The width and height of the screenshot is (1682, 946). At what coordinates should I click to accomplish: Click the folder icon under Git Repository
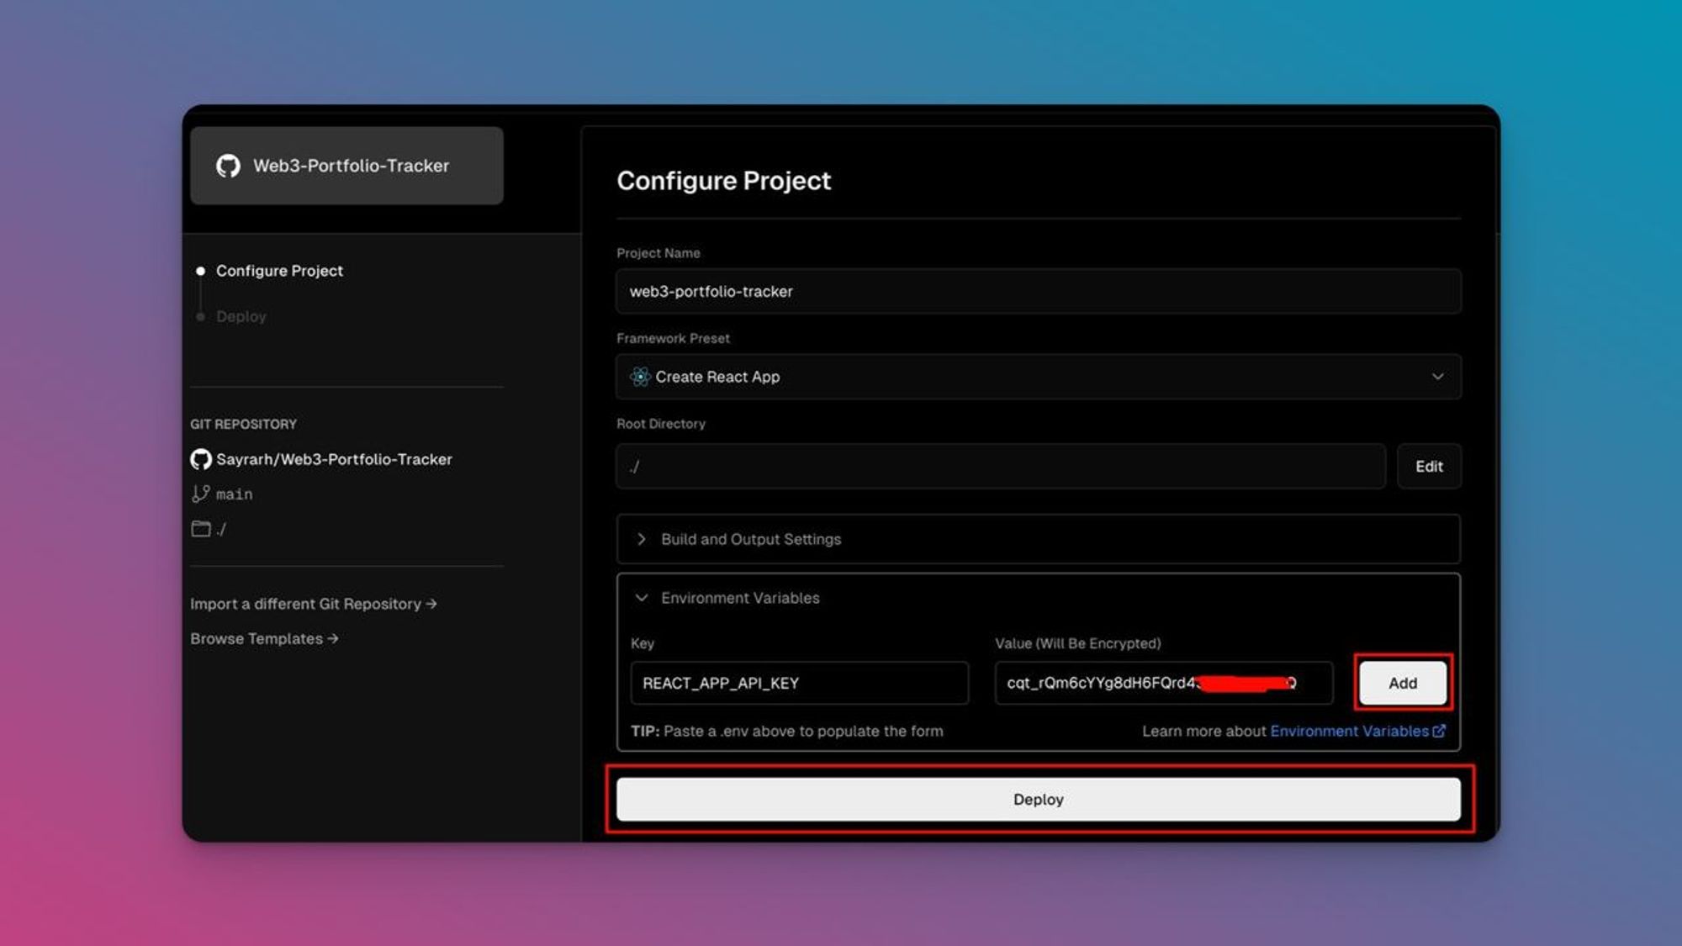(x=200, y=529)
